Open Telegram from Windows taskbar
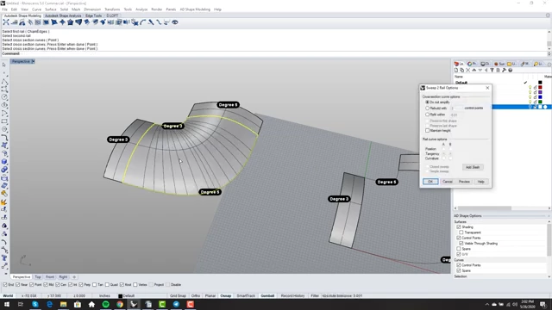Screen dimensions: 552x310 [176, 304]
